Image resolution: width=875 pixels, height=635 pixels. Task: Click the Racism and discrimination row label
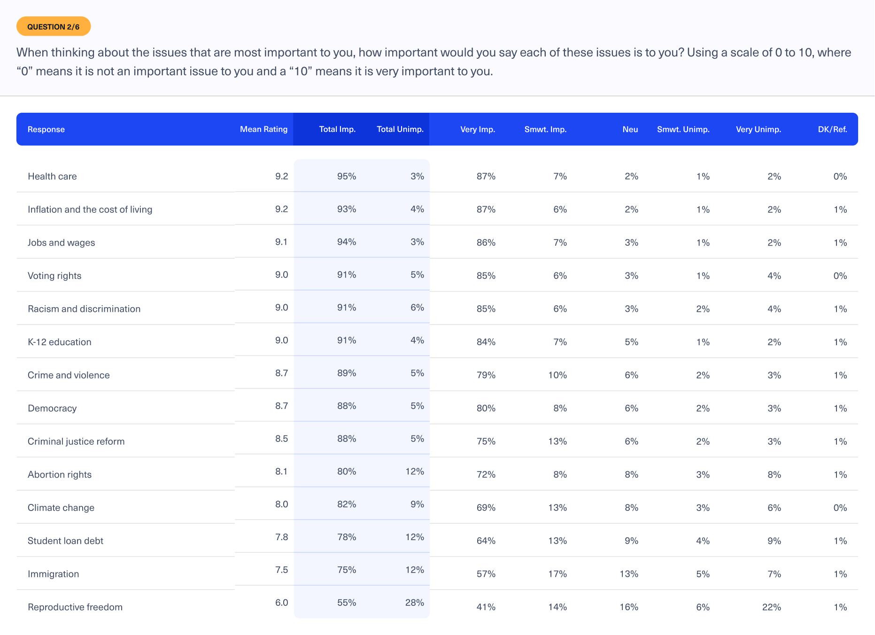[84, 309]
